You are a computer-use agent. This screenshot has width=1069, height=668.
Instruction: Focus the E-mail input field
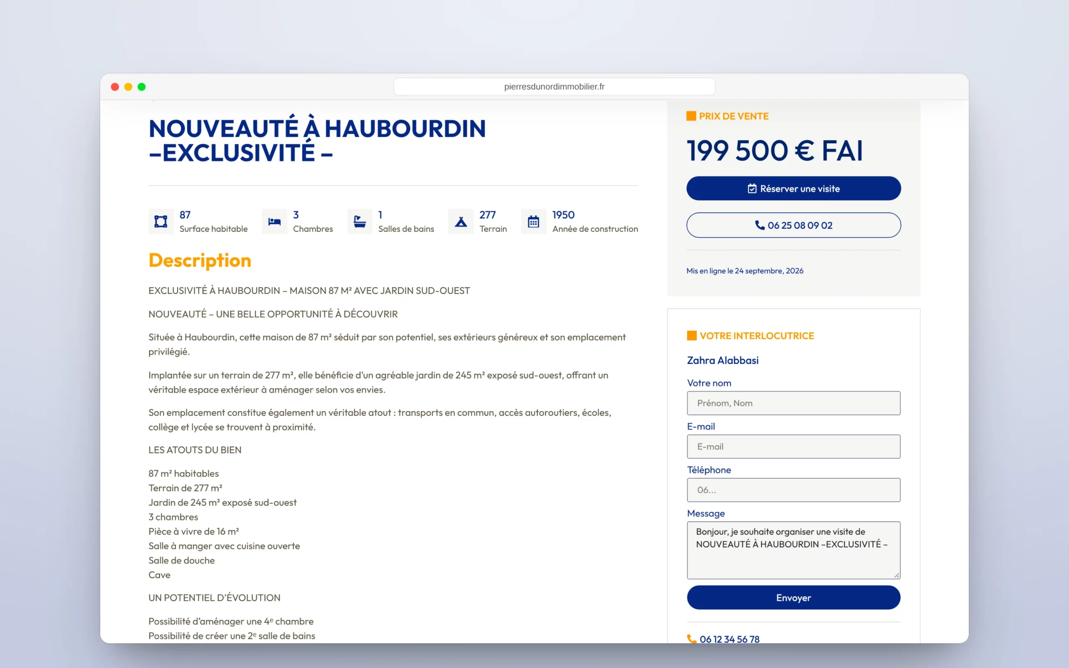[793, 446]
